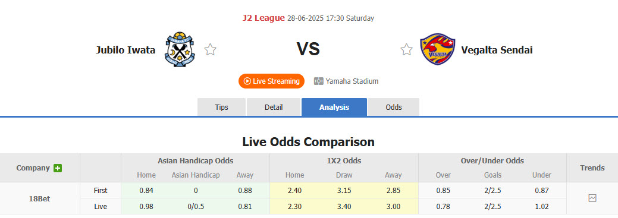The width and height of the screenshot is (618, 218).
Task: Open the Detail tab
Action: [274, 107]
